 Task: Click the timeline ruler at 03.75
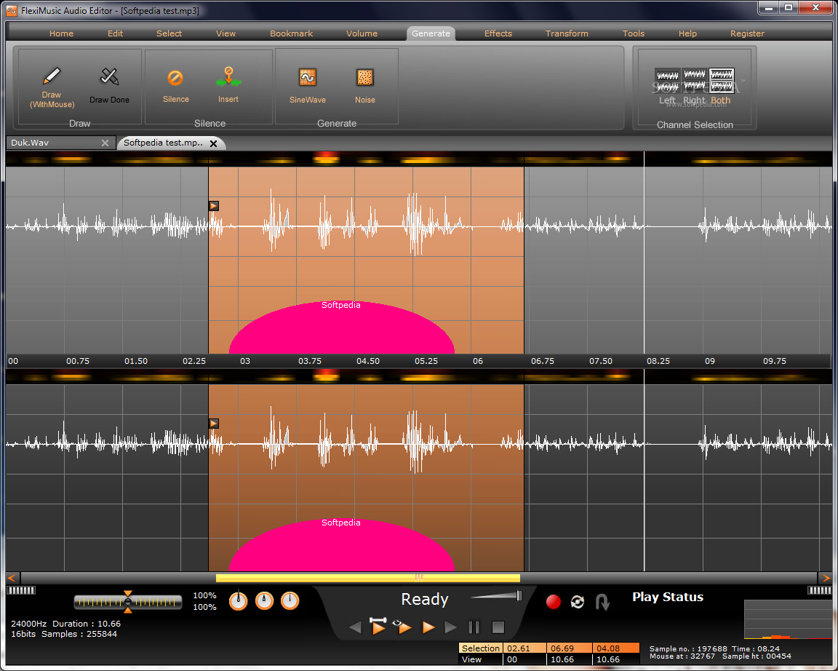click(x=310, y=361)
